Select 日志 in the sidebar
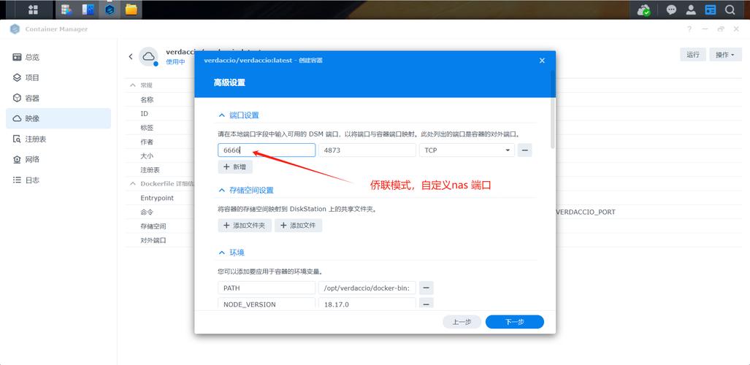The height and width of the screenshot is (365, 750). [58, 180]
